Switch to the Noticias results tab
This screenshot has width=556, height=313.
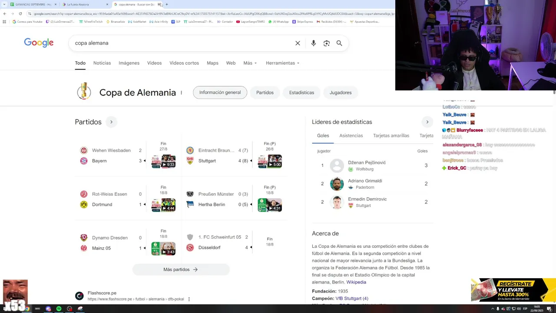(x=102, y=63)
